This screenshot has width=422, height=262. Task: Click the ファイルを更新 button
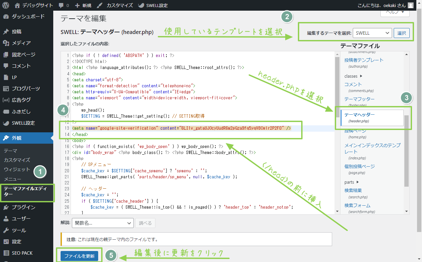pyautogui.click(x=79, y=255)
